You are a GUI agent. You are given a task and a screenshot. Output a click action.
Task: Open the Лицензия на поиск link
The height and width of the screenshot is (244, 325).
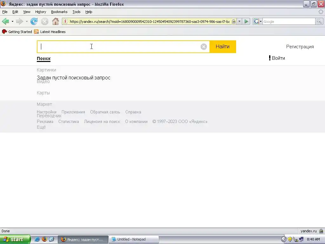102,122
